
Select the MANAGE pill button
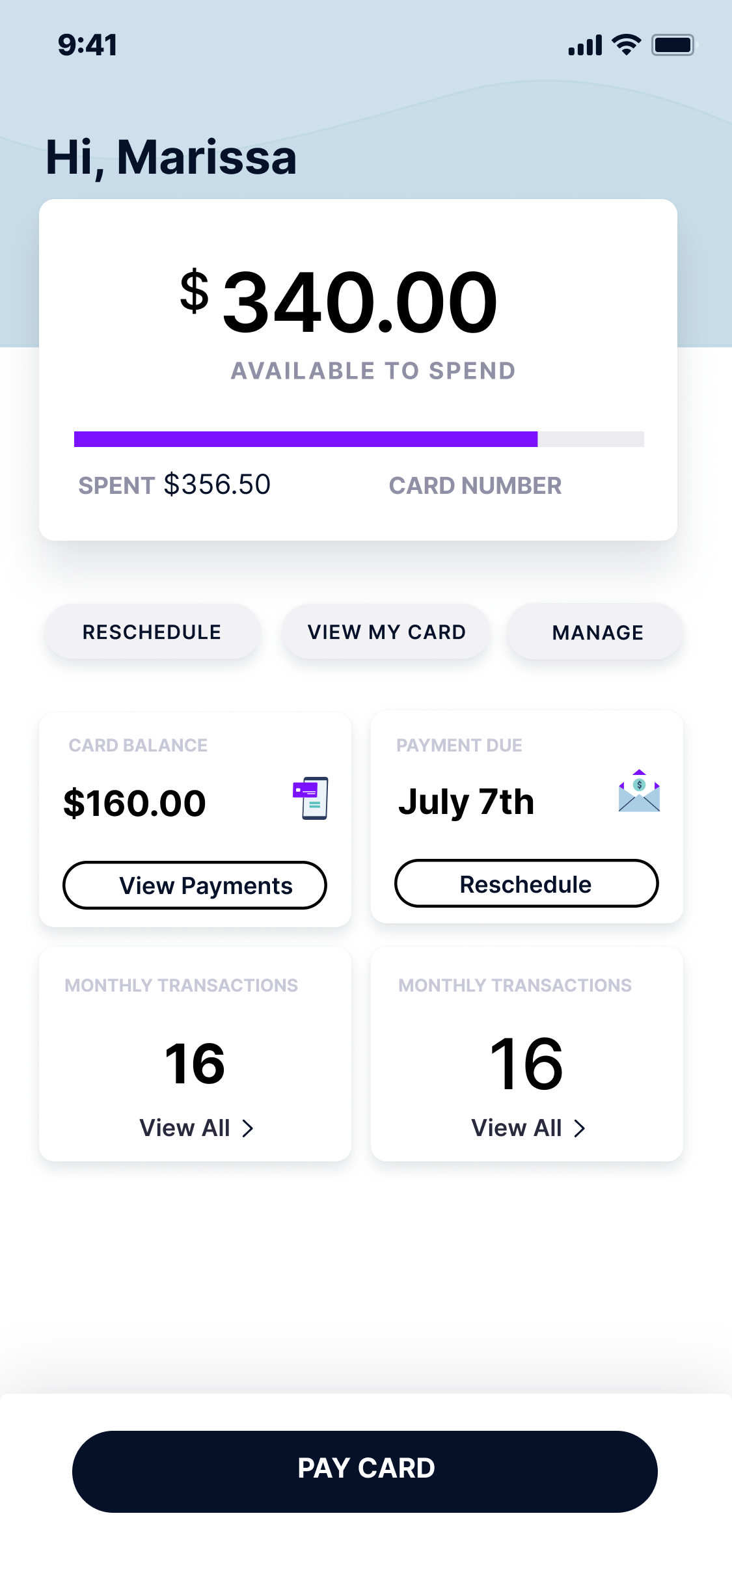(x=597, y=632)
